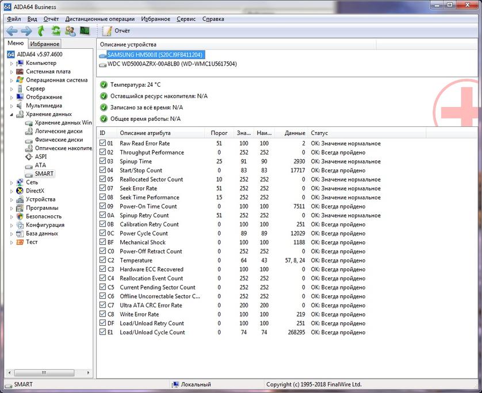
Task: Sort by the Статус column header
Action: coord(367,133)
